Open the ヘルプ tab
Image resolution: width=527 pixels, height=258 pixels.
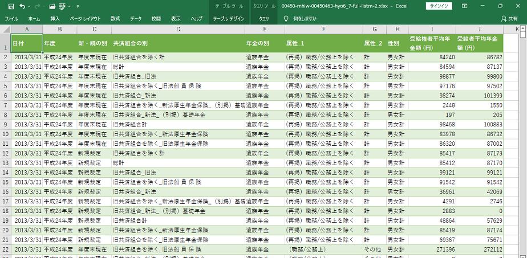point(196,19)
